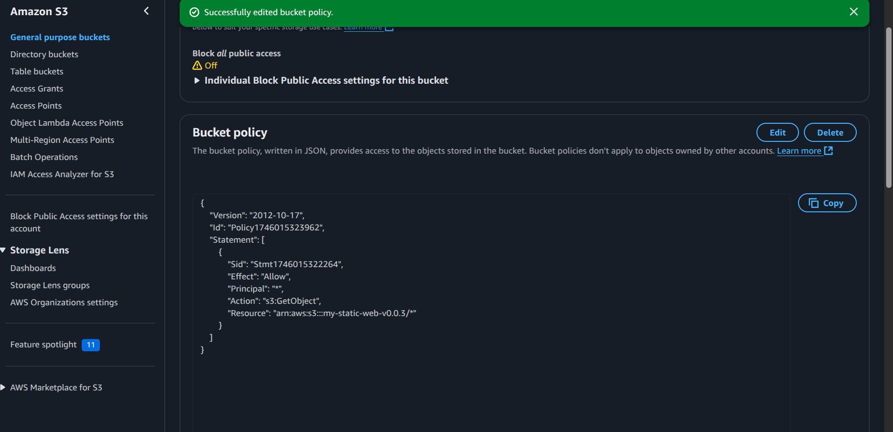Viewport: 893px width, 432px height.
Task: Collapse the Storage Lens section
Action: pyautogui.click(x=3, y=250)
